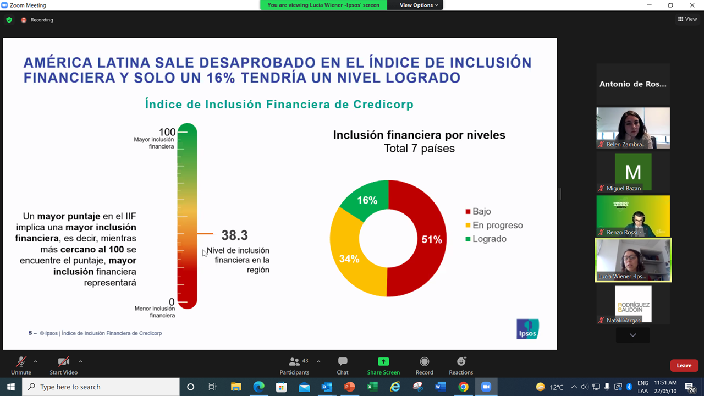Open PowerPoint from the taskbar
704x396 pixels.
(349, 387)
